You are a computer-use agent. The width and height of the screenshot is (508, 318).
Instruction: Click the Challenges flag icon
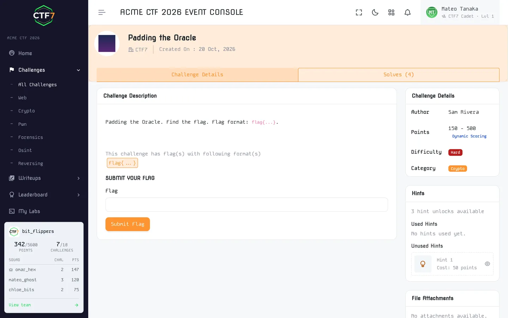[x=12, y=70]
